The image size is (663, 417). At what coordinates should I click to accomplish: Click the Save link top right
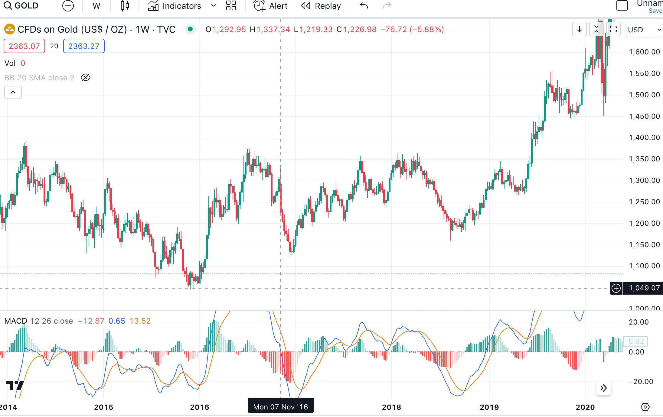655,11
